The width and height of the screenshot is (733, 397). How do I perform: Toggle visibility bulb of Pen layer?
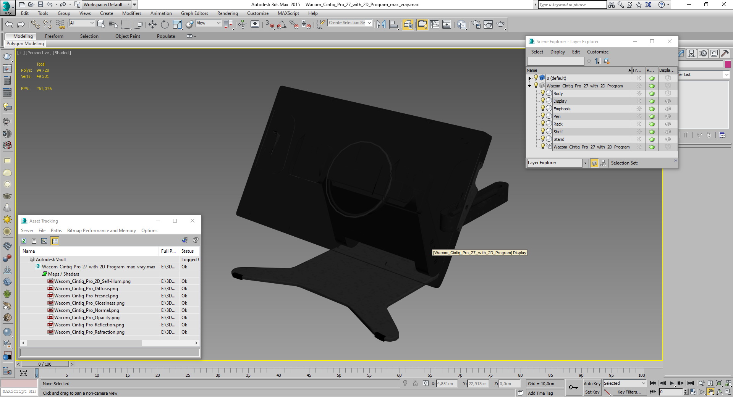(542, 116)
